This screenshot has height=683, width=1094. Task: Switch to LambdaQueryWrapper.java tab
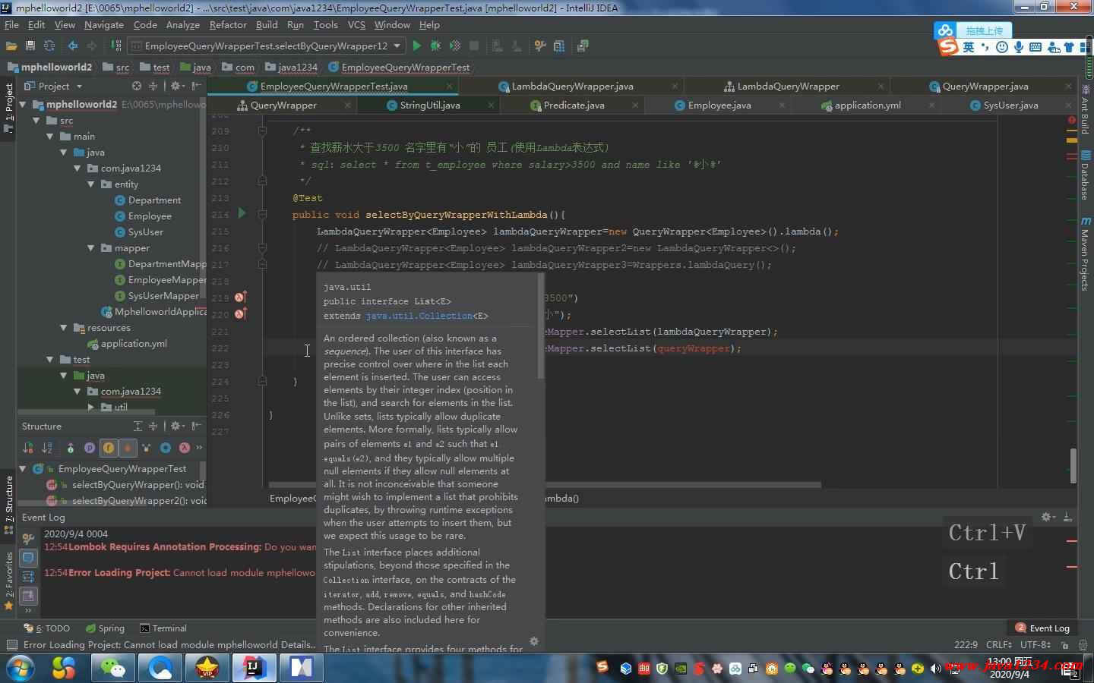pos(571,86)
